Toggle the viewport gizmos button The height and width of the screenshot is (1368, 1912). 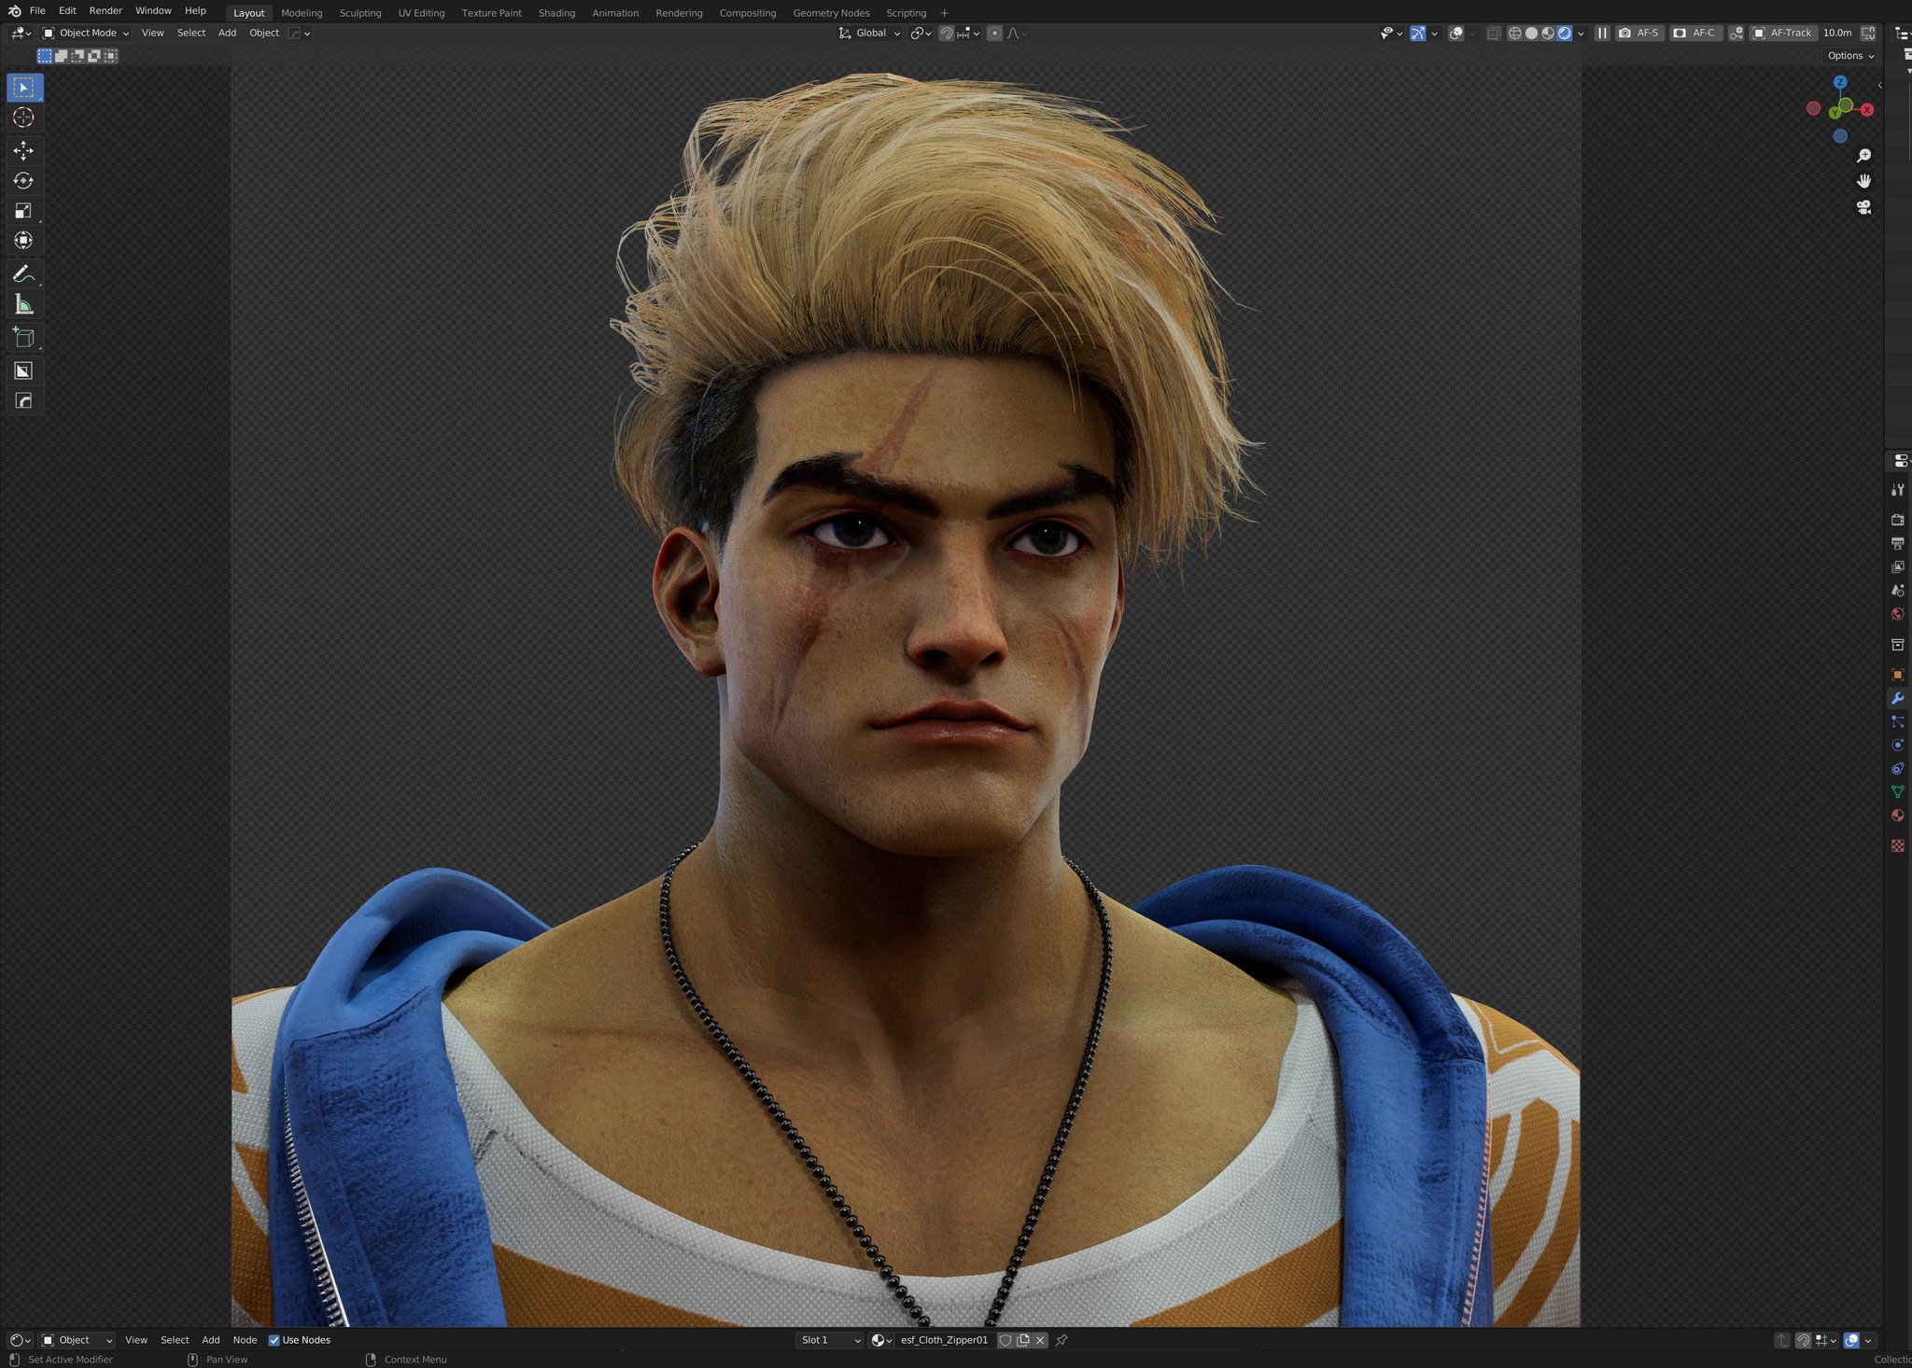coord(1417,33)
